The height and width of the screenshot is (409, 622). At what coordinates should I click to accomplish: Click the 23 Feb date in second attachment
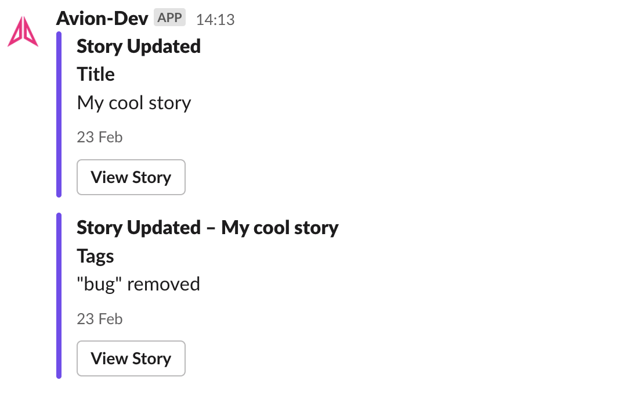(x=100, y=319)
